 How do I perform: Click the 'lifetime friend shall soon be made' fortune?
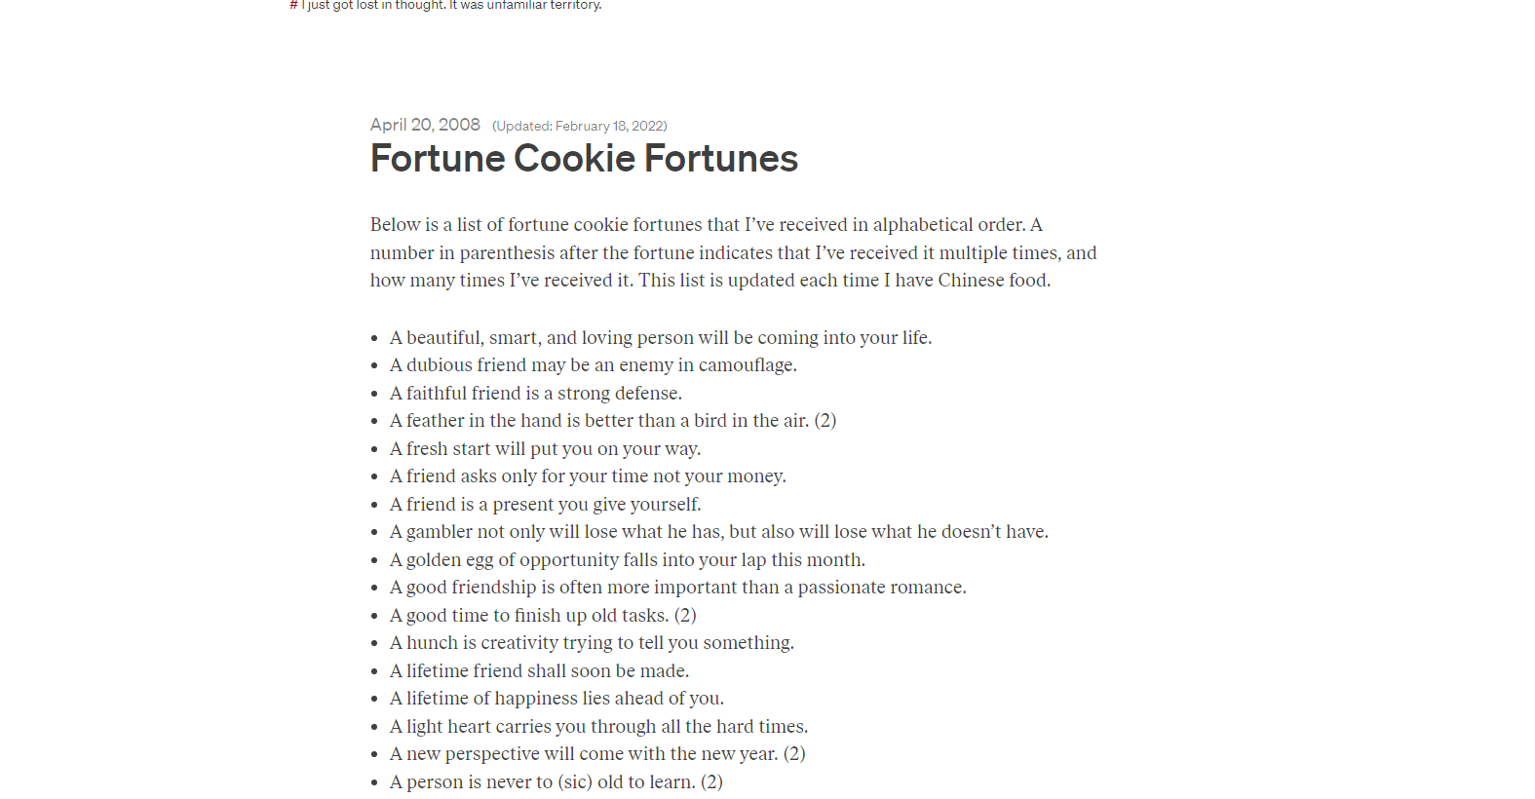coord(539,671)
